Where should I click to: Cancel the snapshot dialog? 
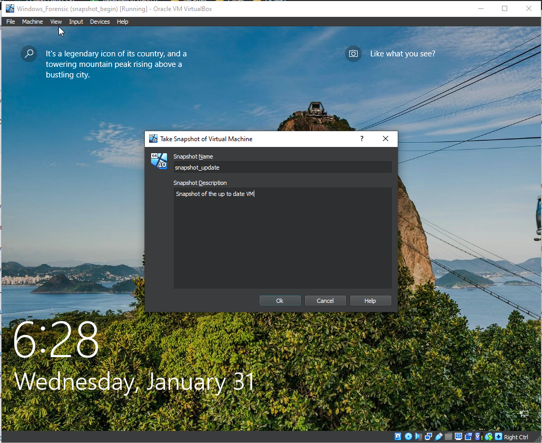pyautogui.click(x=325, y=301)
